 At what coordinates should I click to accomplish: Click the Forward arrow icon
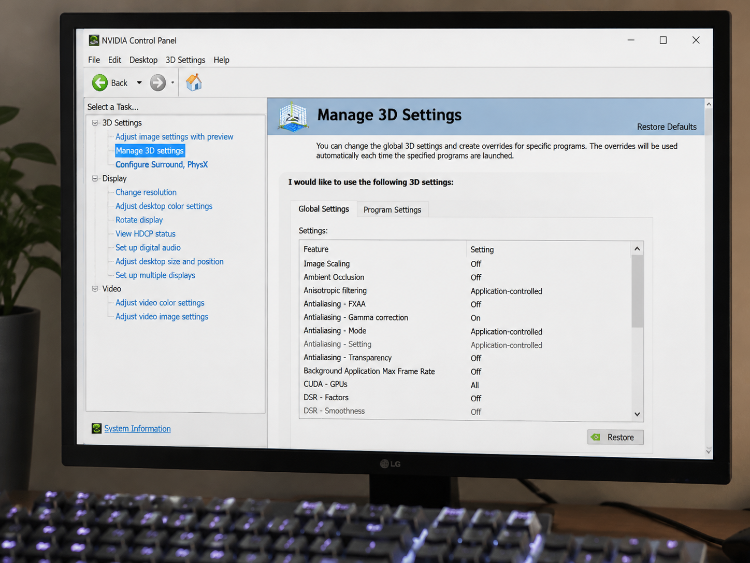pyautogui.click(x=158, y=82)
